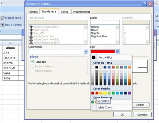Pick white theme color swatch
The width and height of the screenshot is (159, 123).
[x=93, y=67]
